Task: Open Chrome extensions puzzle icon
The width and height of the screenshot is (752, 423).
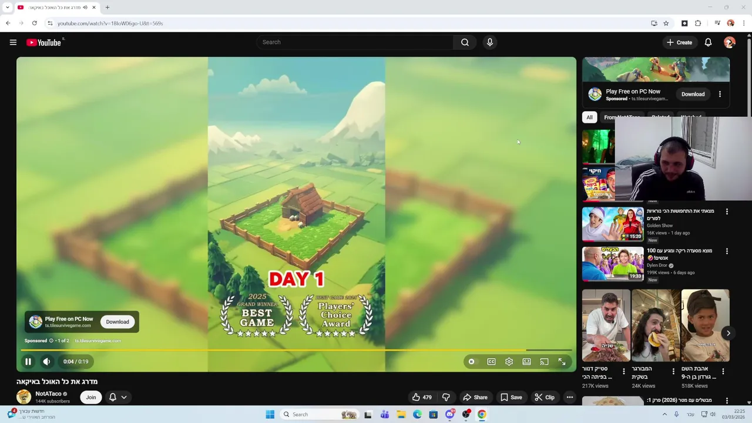Action: pos(698,23)
